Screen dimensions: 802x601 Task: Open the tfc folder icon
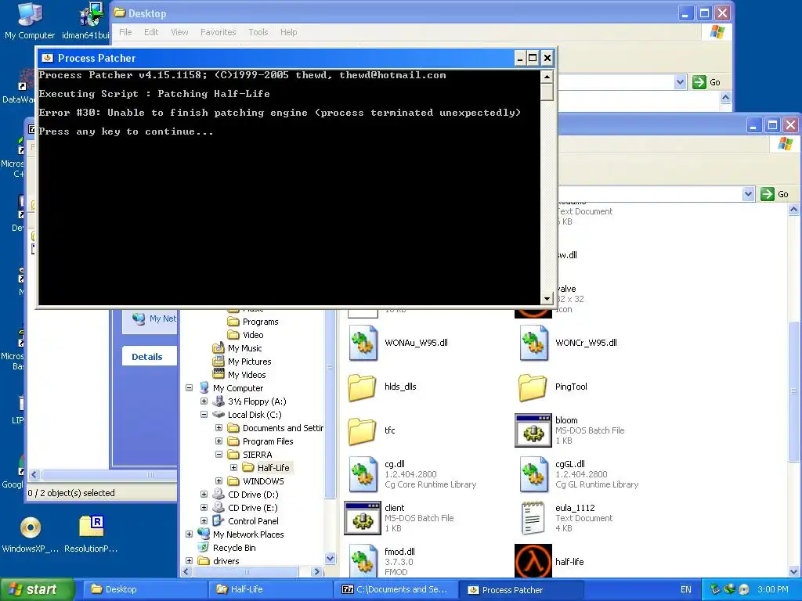pyautogui.click(x=362, y=431)
